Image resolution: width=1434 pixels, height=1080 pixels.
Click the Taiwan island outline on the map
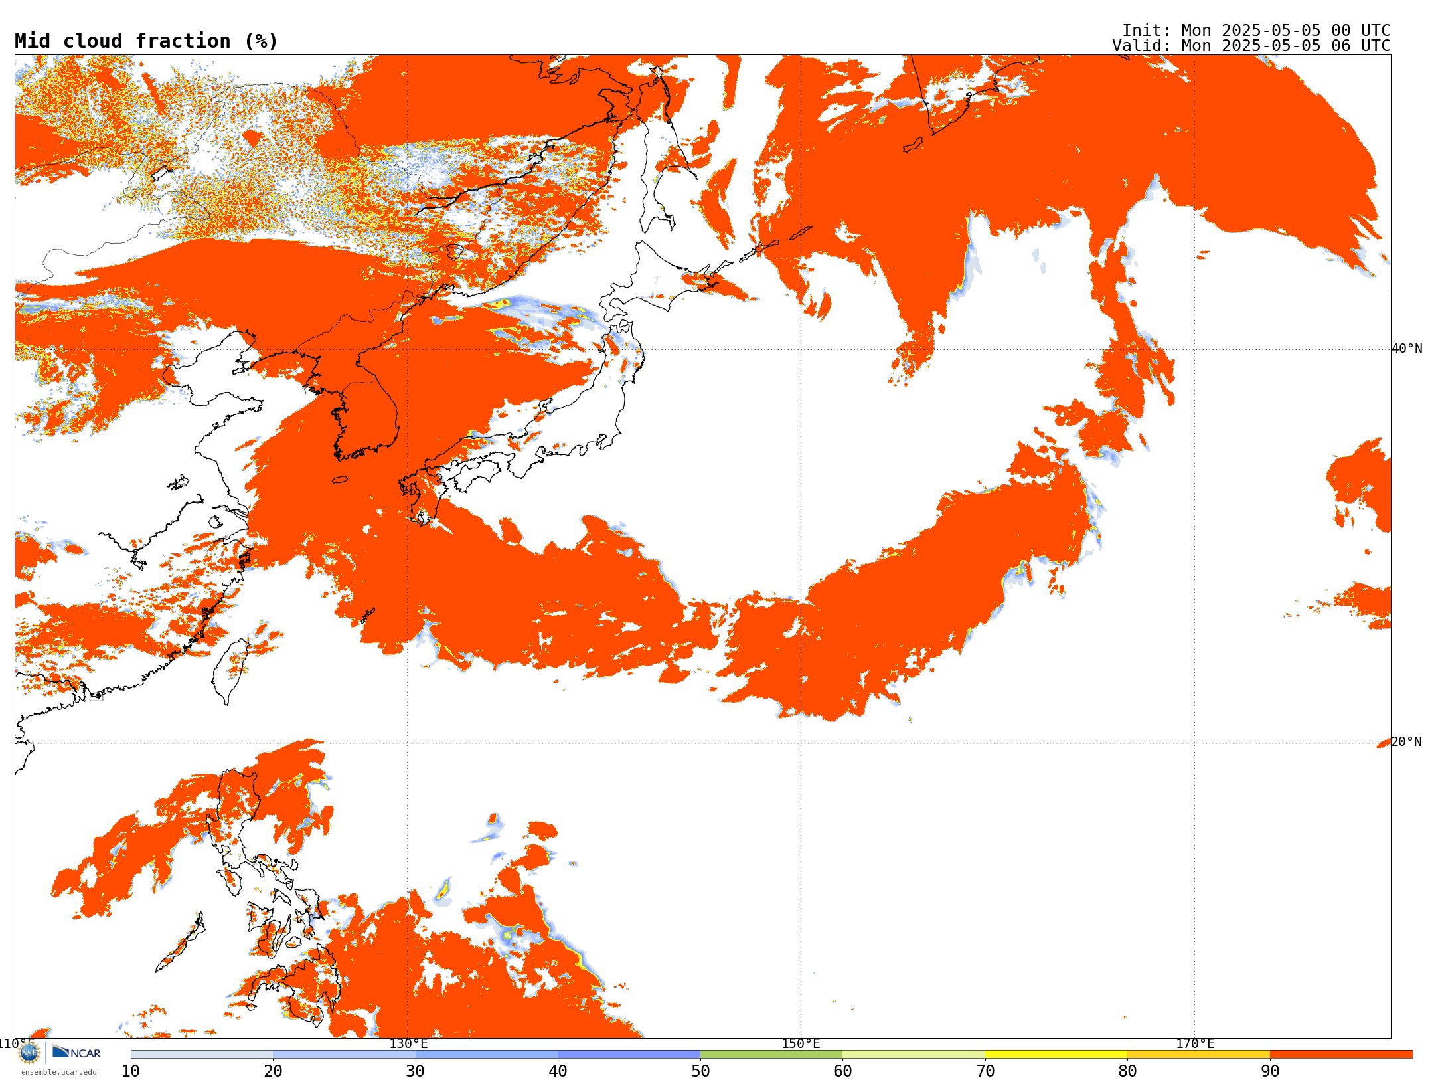[x=230, y=671]
